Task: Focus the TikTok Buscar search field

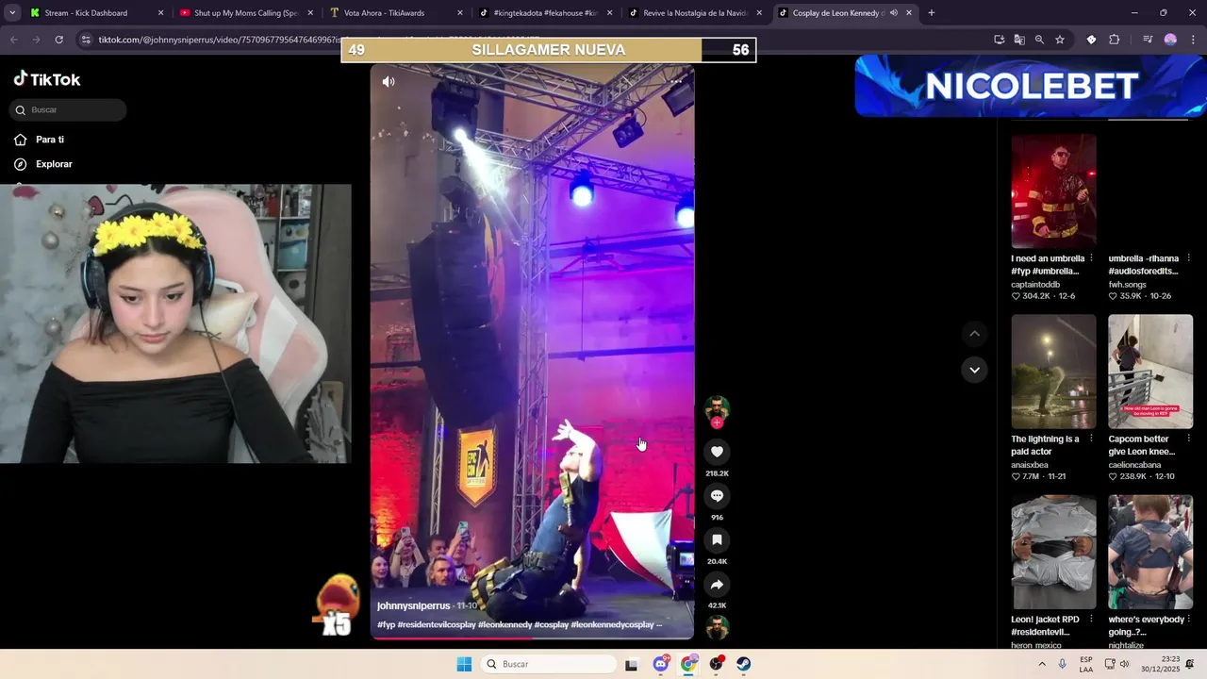Action: click(x=70, y=110)
